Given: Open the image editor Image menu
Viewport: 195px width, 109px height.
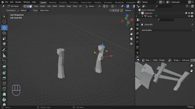Looking at the screenshot, I should tap(162, 60).
